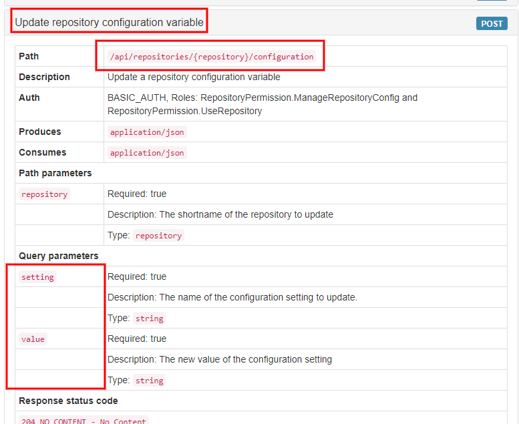Click the Query parameters section heading
This screenshot has height=424, width=519.
point(58,256)
